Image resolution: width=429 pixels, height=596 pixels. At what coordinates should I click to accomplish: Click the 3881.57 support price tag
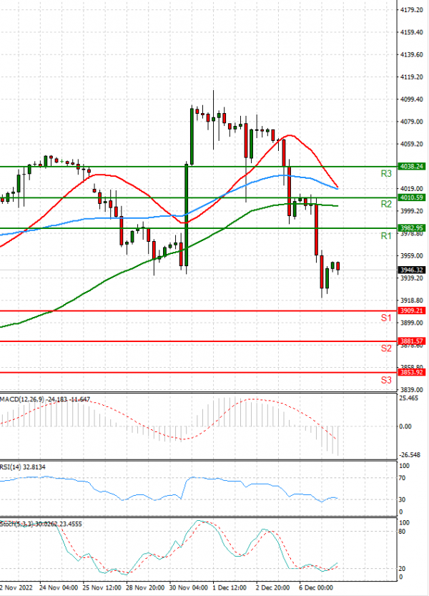[412, 341]
